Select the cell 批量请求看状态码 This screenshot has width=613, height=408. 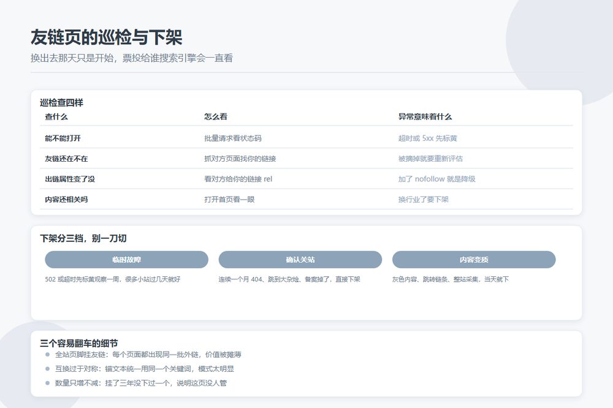[x=232, y=138]
